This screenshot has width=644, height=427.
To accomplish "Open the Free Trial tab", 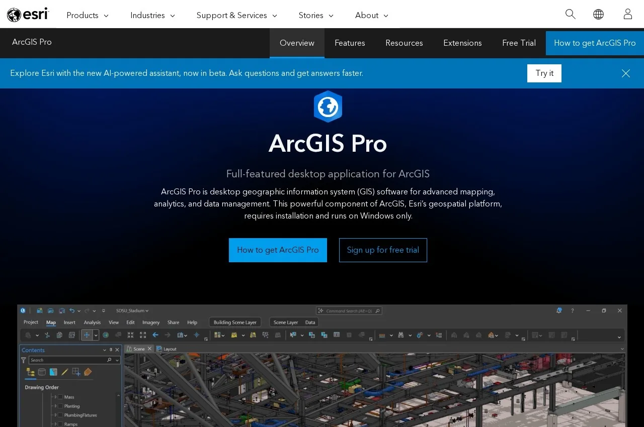I will 519,43.
